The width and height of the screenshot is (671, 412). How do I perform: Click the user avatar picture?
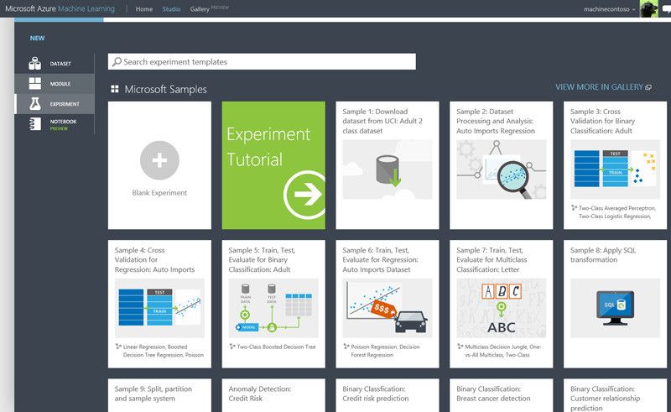click(648, 8)
